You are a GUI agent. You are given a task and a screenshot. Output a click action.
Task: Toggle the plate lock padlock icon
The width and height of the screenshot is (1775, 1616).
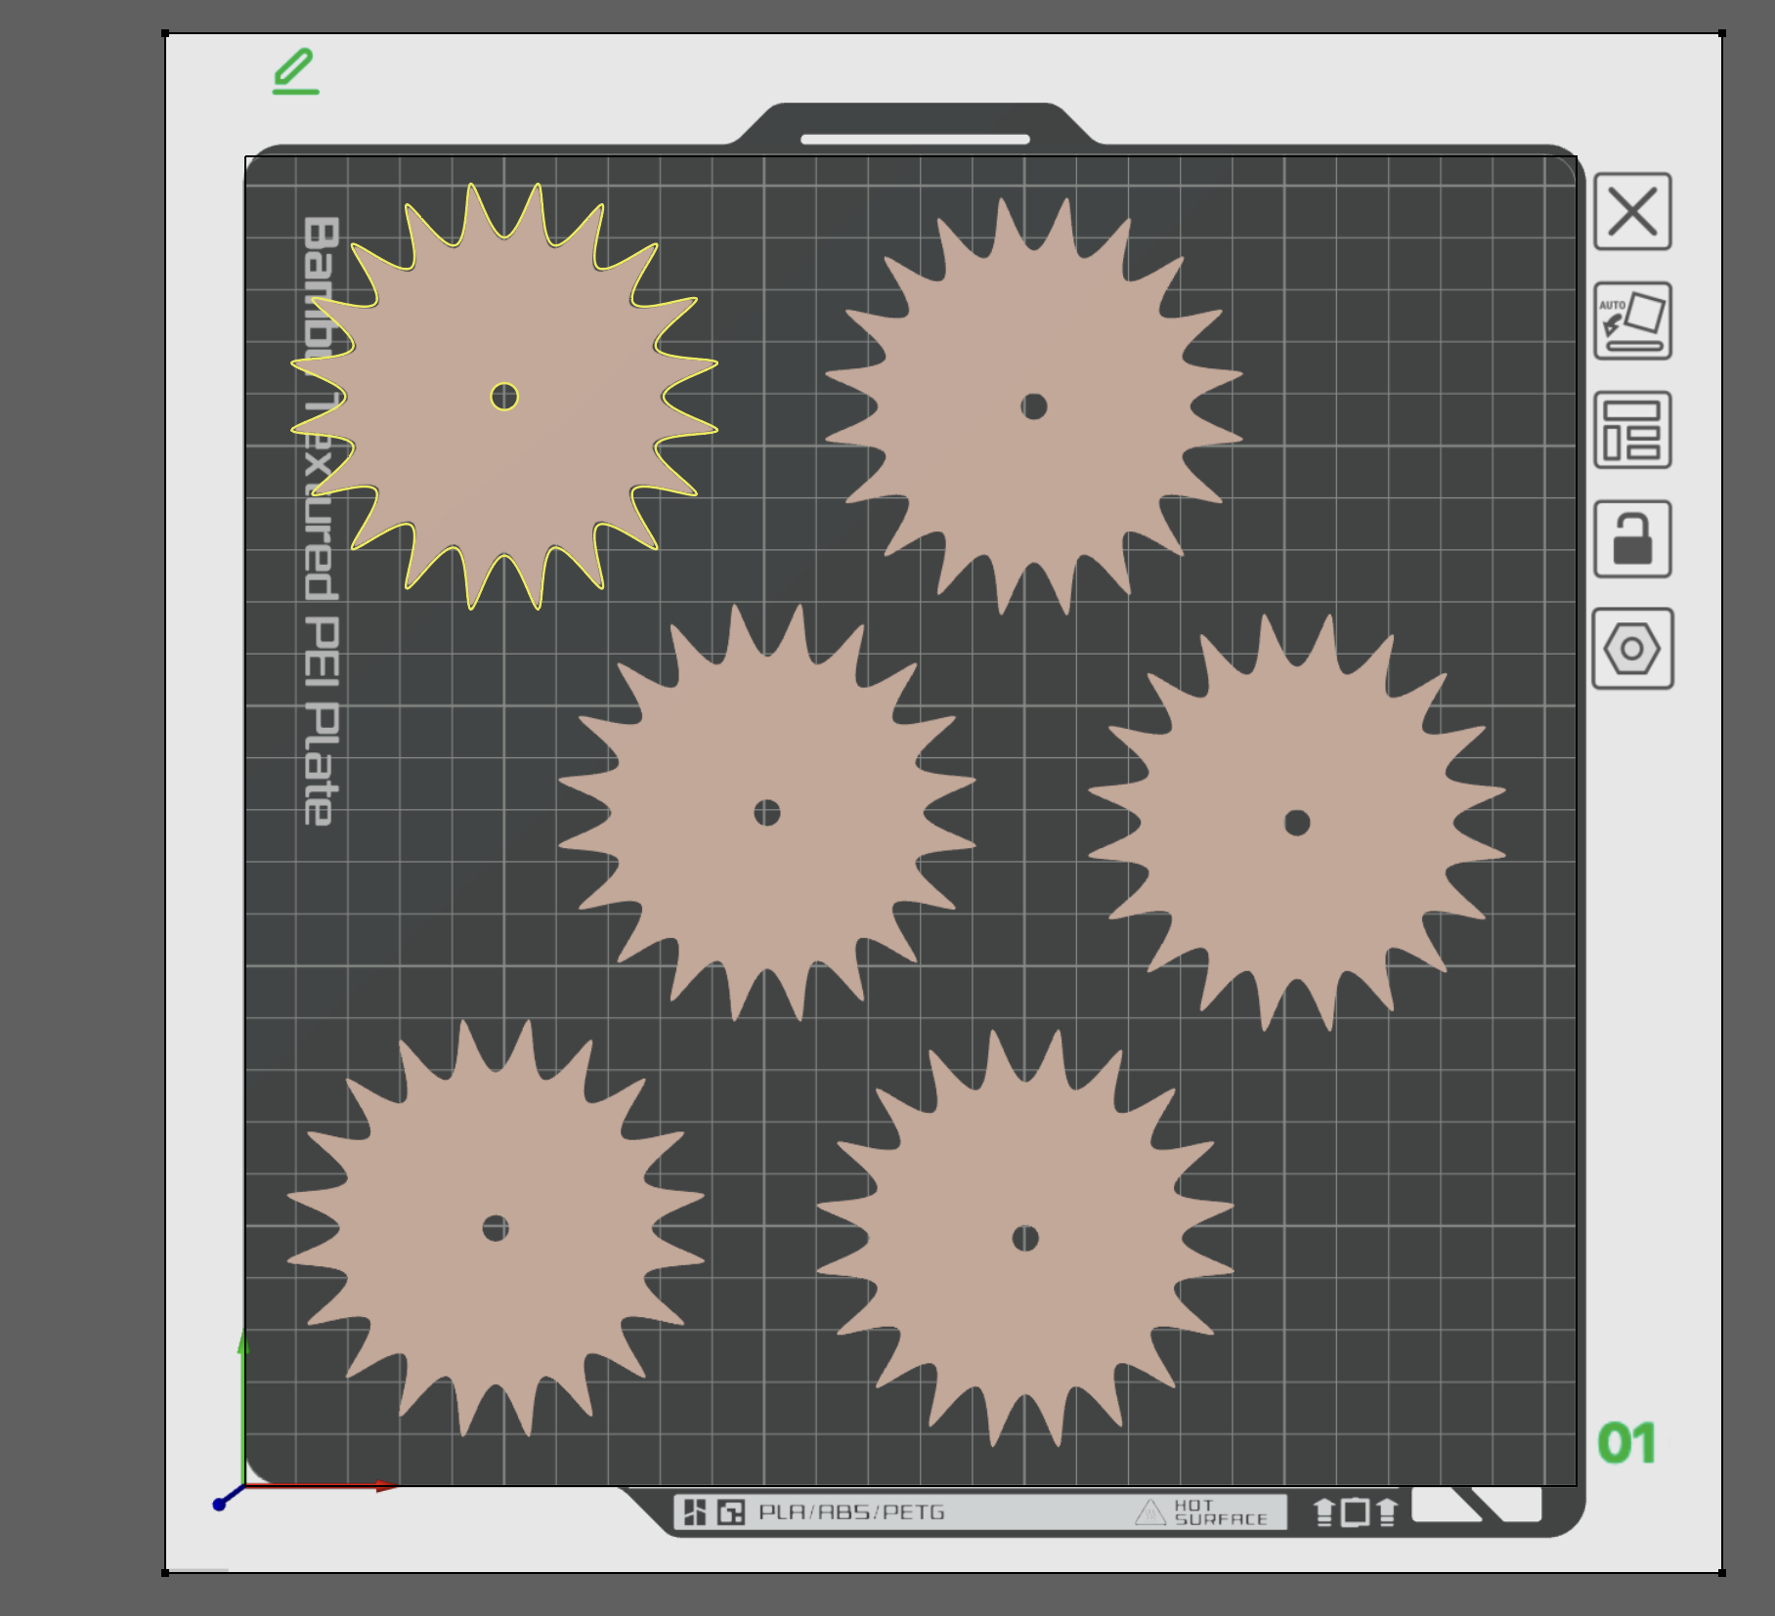pyautogui.click(x=1632, y=539)
